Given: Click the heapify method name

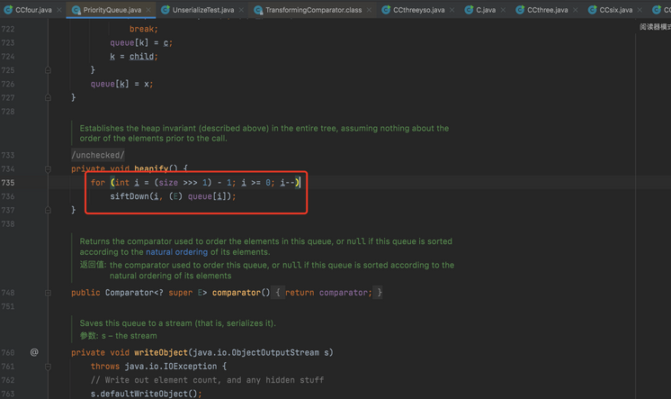Looking at the screenshot, I should pyautogui.click(x=151, y=168).
